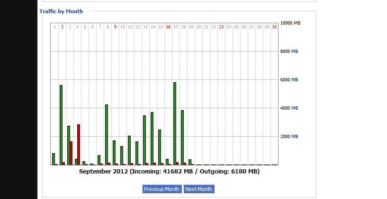Click the September 2012 incoming/outgoing totals caption
This screenshot has height=199, width=387.
[x=169, y=172]
